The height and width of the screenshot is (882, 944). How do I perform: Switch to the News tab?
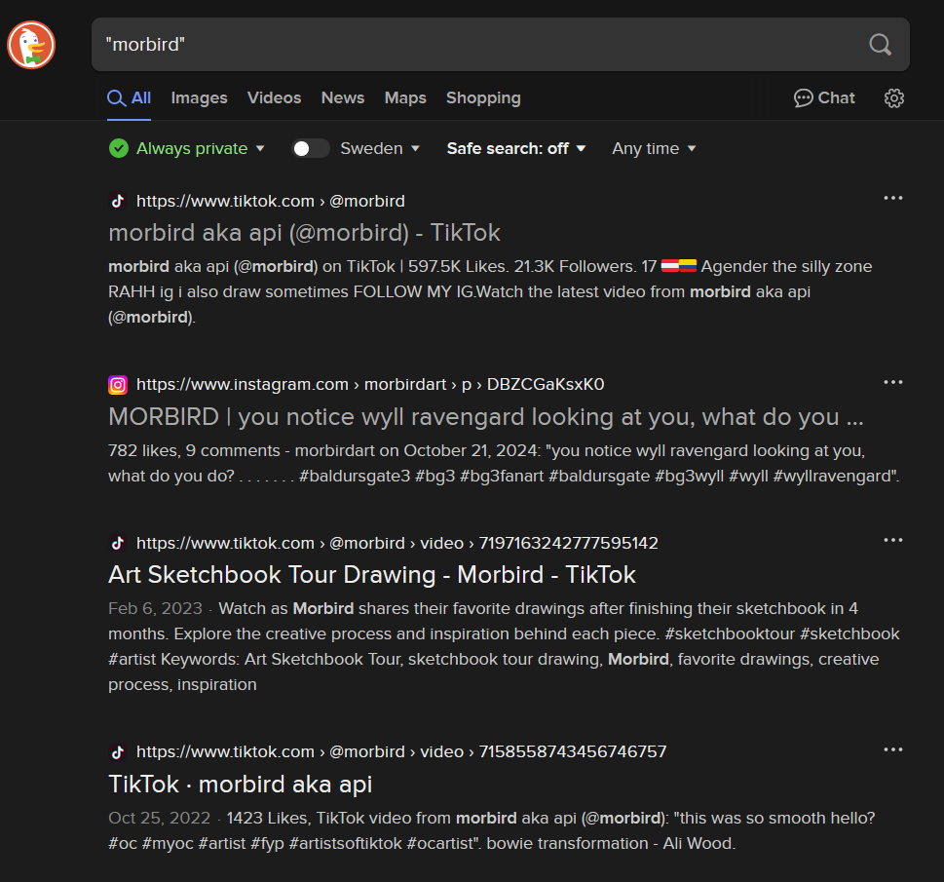pos(343,98)
